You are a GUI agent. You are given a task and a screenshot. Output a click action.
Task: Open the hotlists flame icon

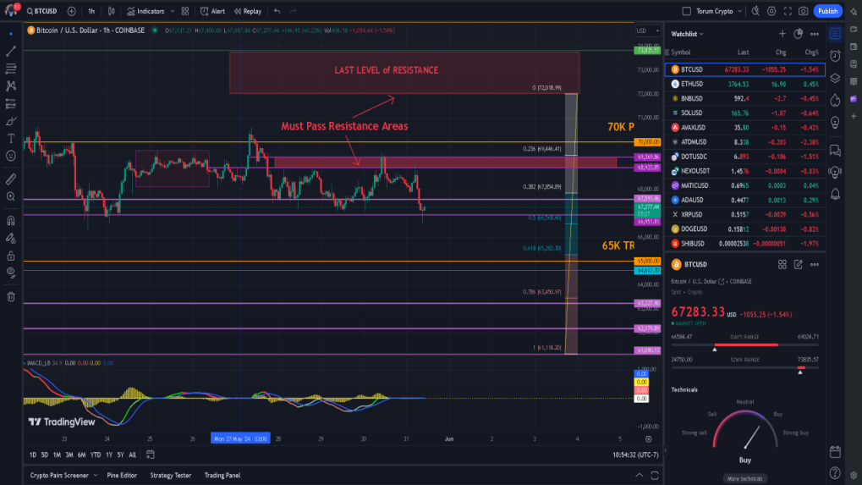(835, 100)
